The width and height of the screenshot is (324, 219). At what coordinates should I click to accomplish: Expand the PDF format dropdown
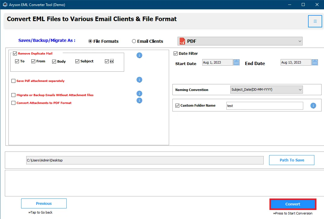coord(240,41)
